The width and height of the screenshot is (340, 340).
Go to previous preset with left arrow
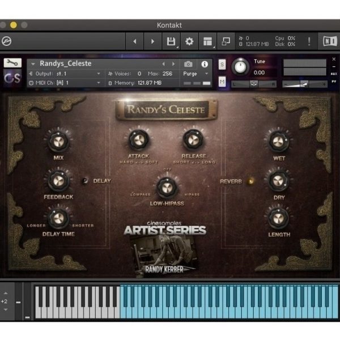[135, 41]
